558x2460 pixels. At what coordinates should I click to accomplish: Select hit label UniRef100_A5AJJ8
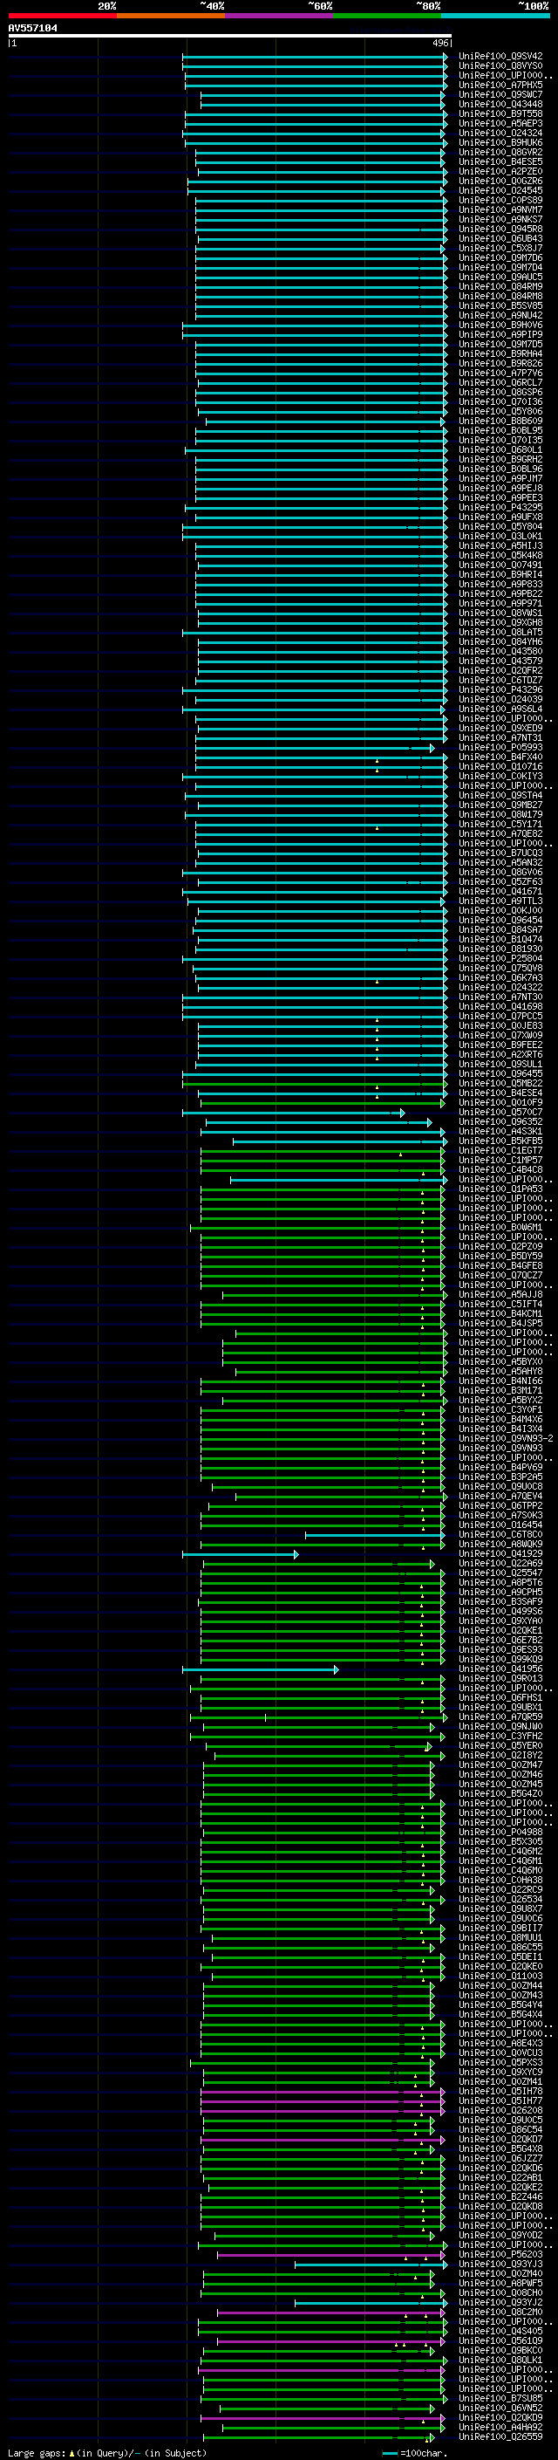[500, 1295]
